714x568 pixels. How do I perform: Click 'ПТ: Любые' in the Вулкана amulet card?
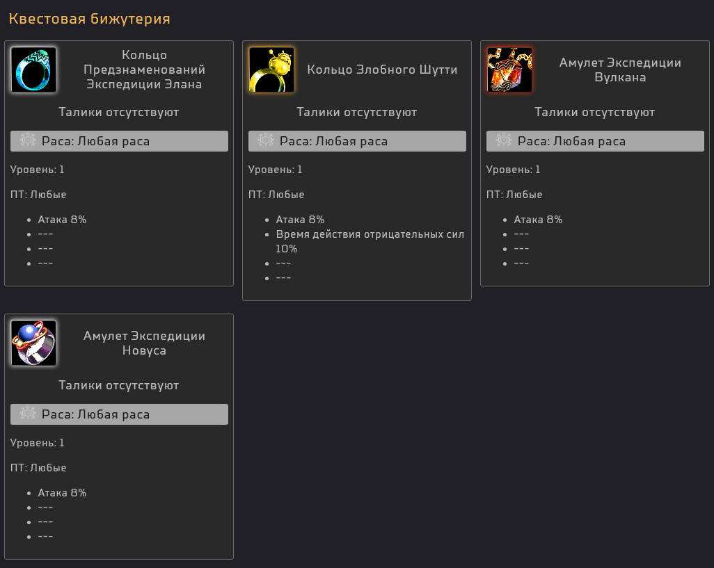514,195
